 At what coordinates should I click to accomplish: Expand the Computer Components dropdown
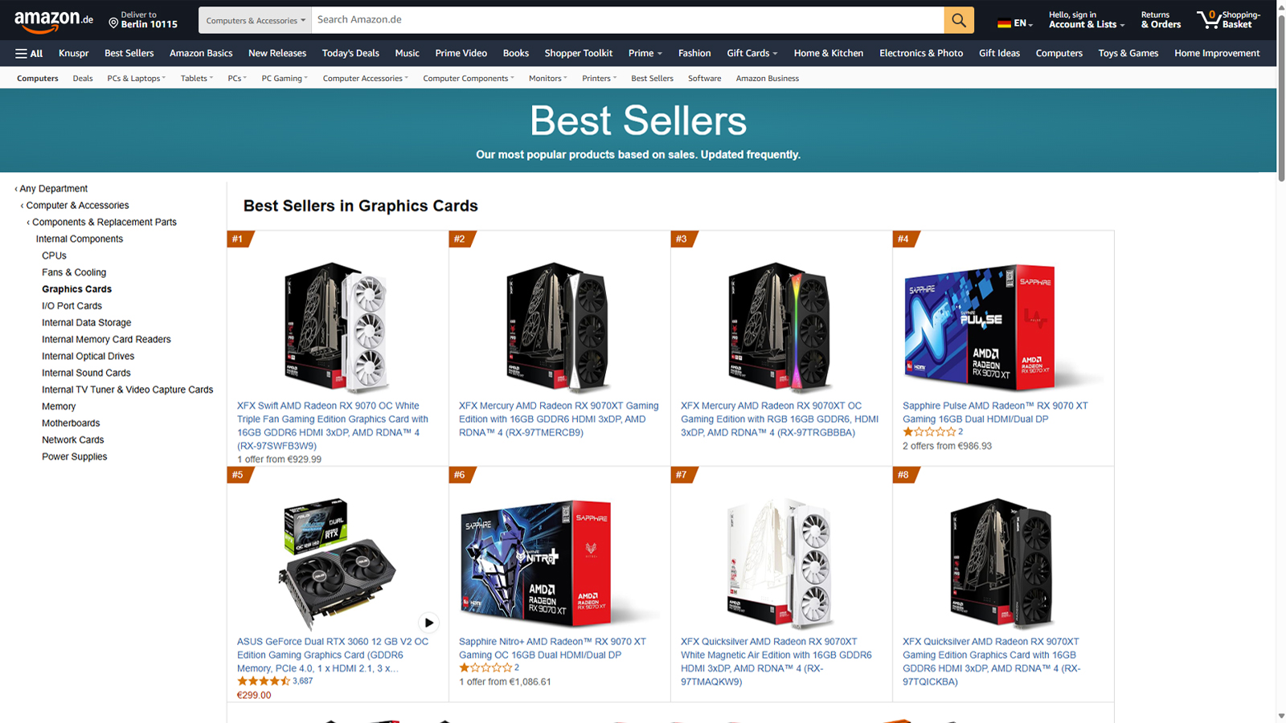tap(469, 79)
